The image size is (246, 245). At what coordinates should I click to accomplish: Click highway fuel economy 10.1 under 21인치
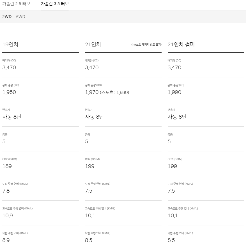tap(90, 216)
